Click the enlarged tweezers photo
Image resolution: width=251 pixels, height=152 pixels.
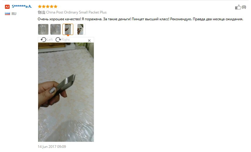66,92
